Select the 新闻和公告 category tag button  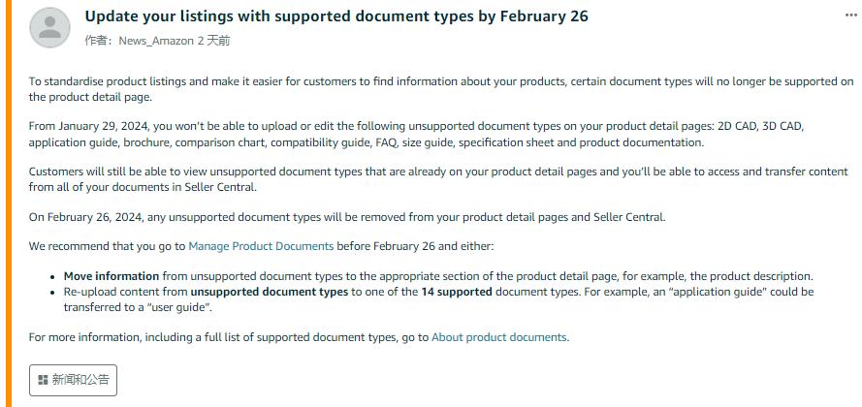[73, 380]
